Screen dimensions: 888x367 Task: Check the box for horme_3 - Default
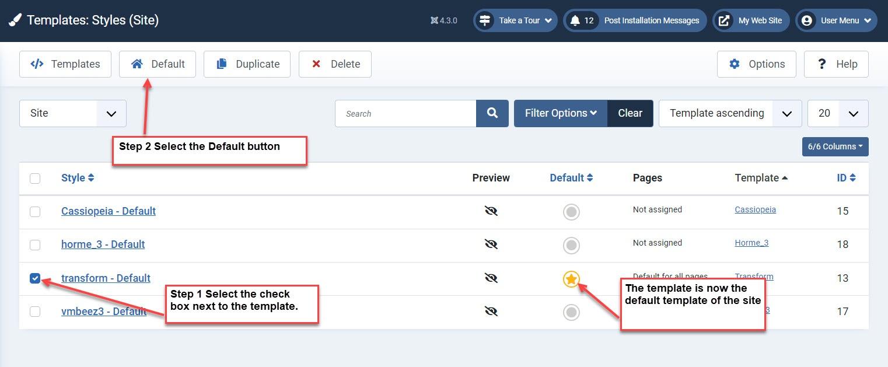point(35,245)
